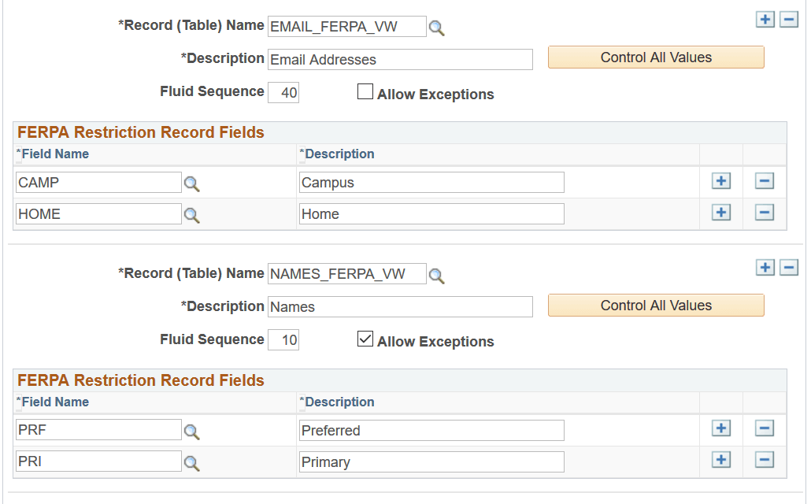This screenshot has width=811, height=504.
Task: Uncheck Allow Exceptions for Names
Action: pos(365,339)
